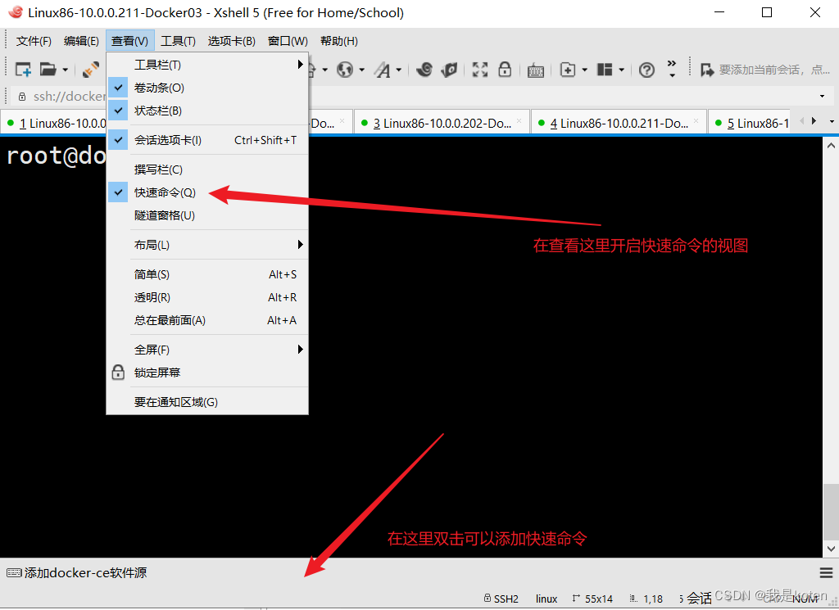Open the 窗口(W) menu
839x610 pixels.
(x=288, y=41)
